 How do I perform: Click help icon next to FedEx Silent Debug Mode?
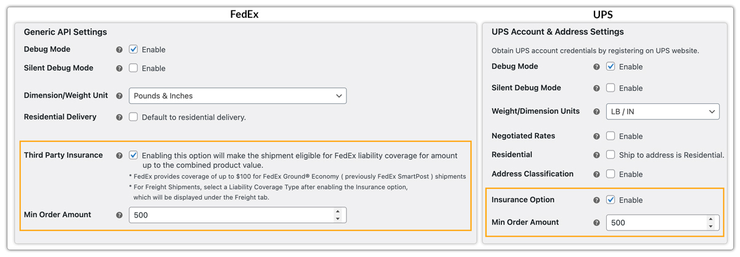click(120, 68)
